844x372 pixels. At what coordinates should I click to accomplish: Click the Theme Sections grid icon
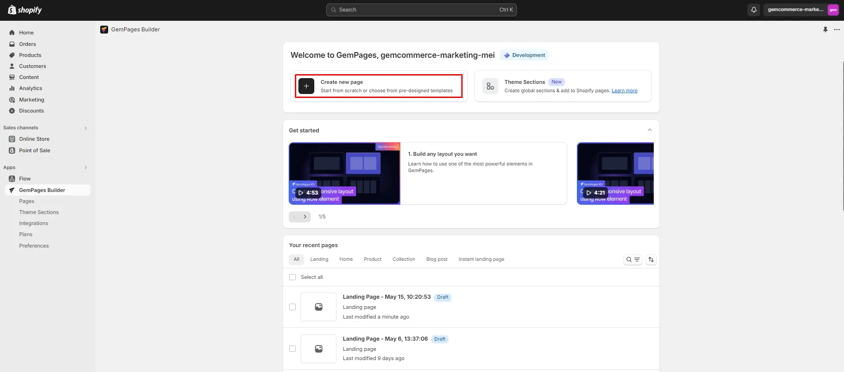coord(490,86)
